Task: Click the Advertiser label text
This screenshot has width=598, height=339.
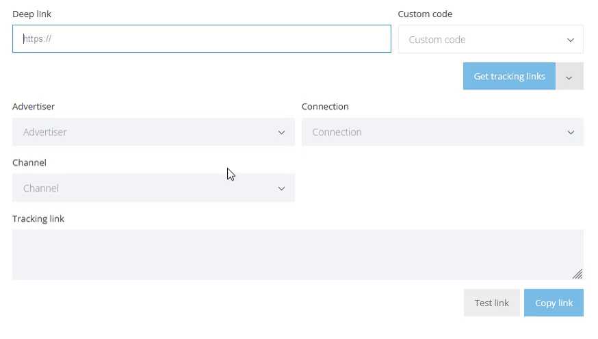Action: tap(34, 107)
